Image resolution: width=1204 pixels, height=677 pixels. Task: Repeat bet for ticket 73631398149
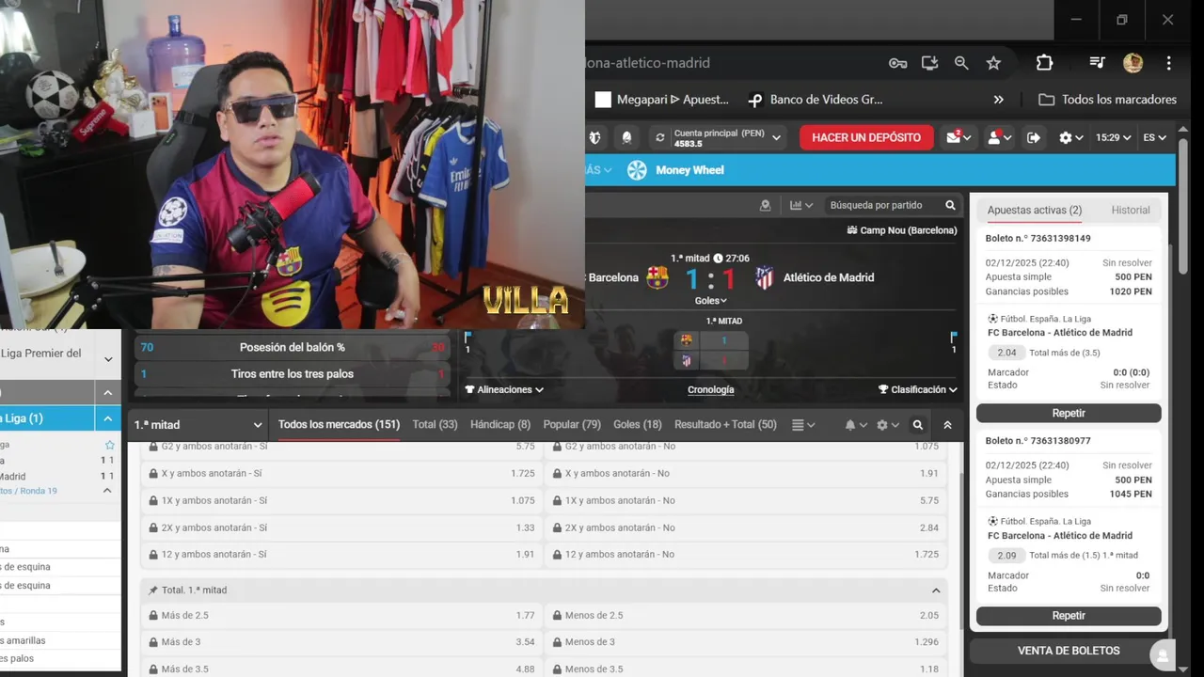(x=1069, y=414)
